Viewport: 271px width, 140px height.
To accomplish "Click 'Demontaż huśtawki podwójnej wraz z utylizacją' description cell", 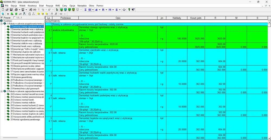I will 103,95.
